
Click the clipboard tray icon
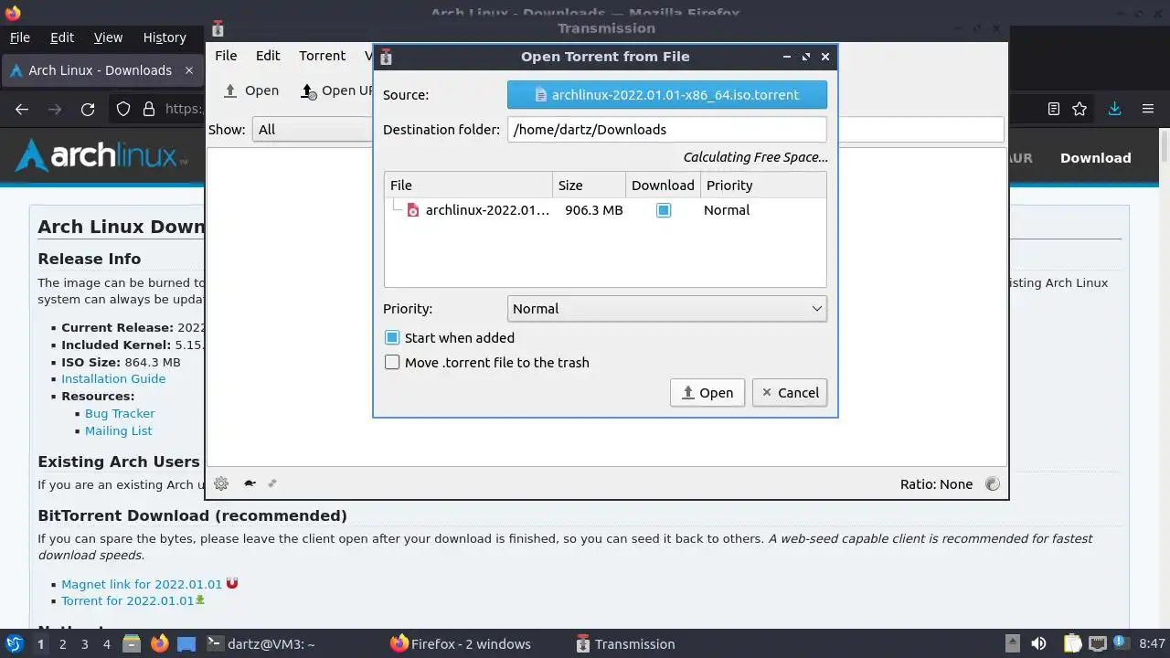coord(1072,643)
